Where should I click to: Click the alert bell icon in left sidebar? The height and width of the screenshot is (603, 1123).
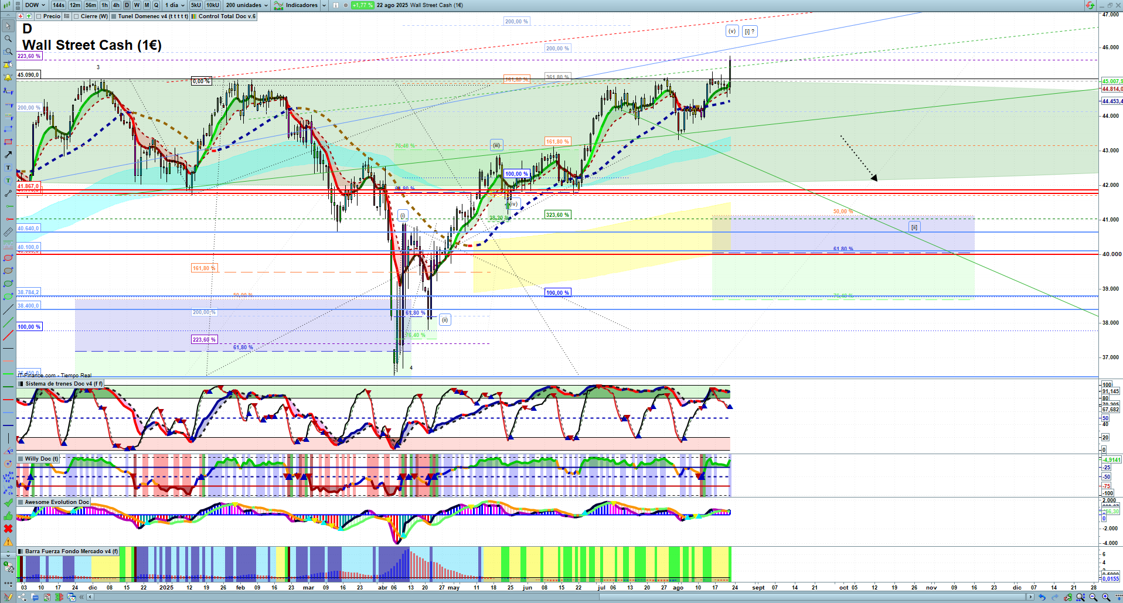point(8,77)
